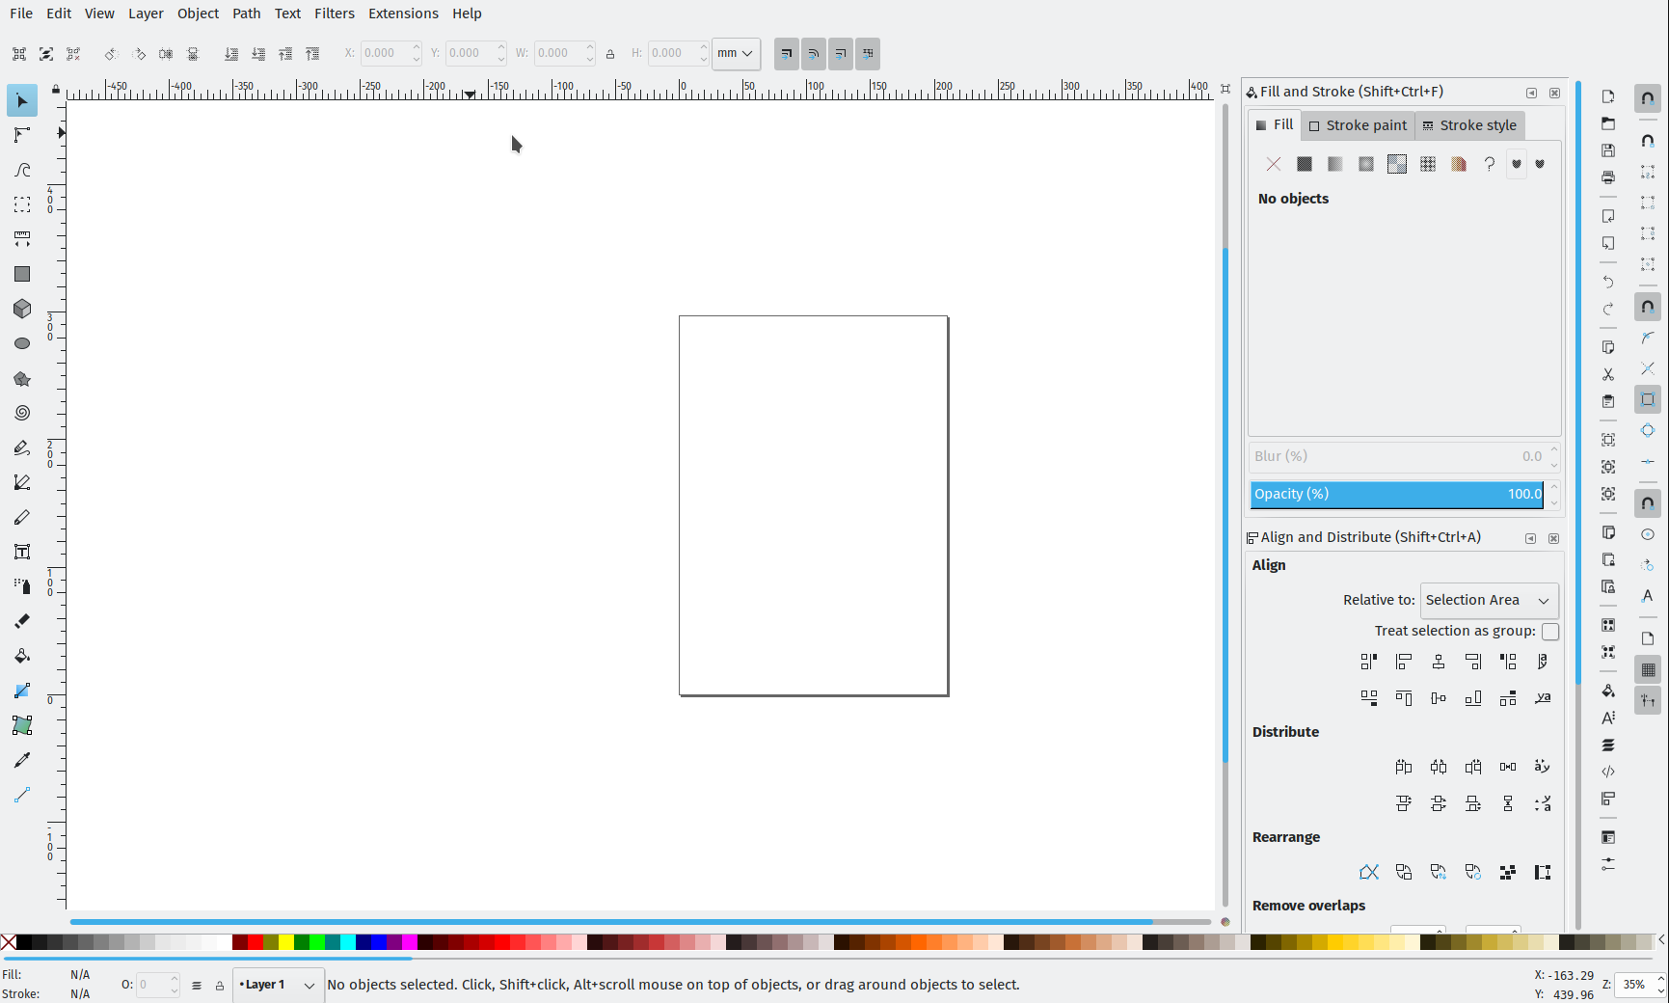Select the Star and polygon tool
Image resolution: width=1669 pixels, height=1003 pixels.
click(x=22, y=379)
